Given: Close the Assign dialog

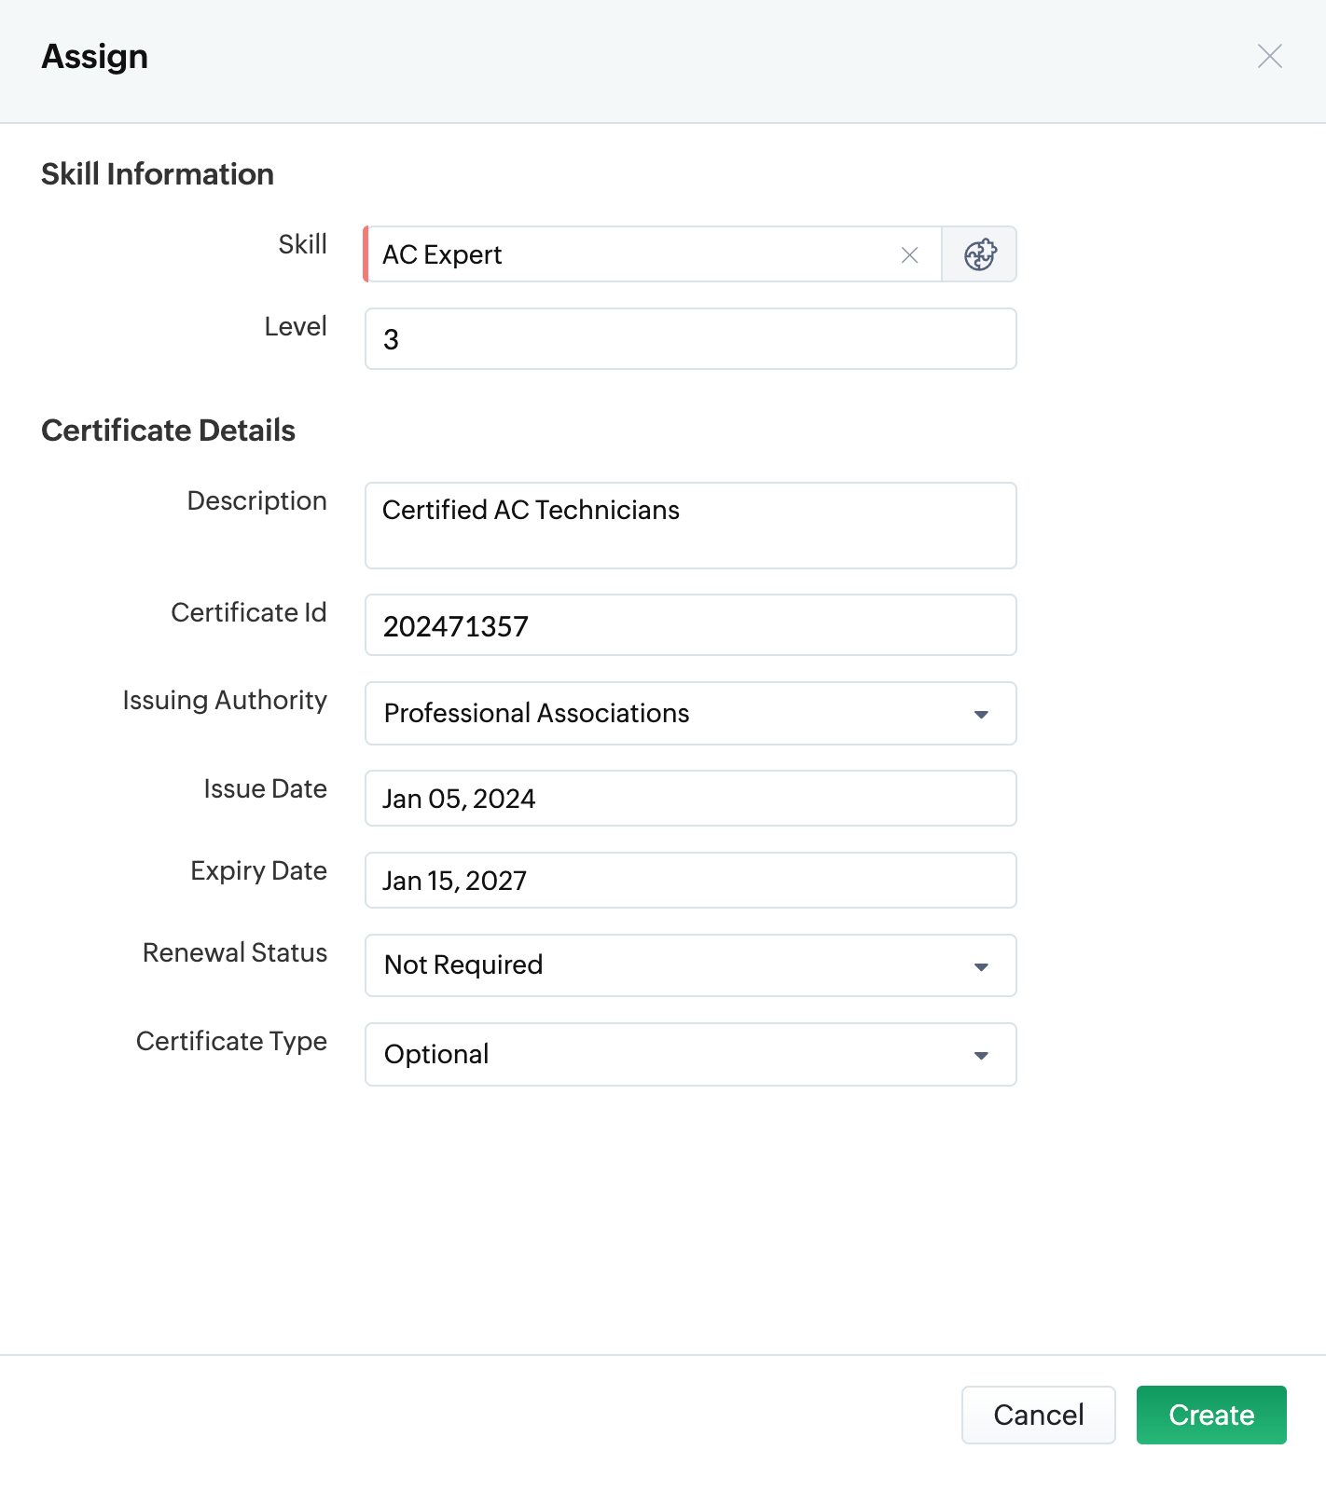Looking at the screenshot, I should tap(1269, 56).
